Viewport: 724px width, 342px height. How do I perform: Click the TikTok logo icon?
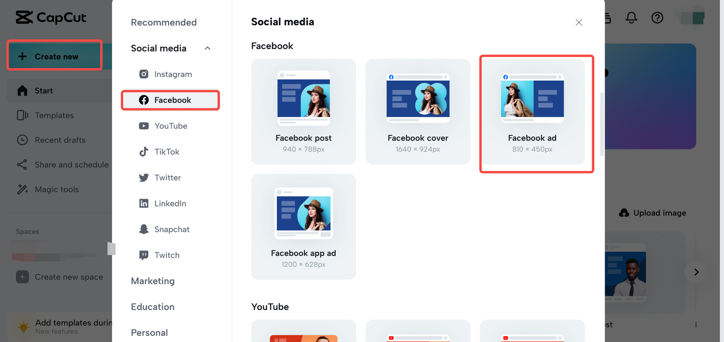(x=144, y=152)
